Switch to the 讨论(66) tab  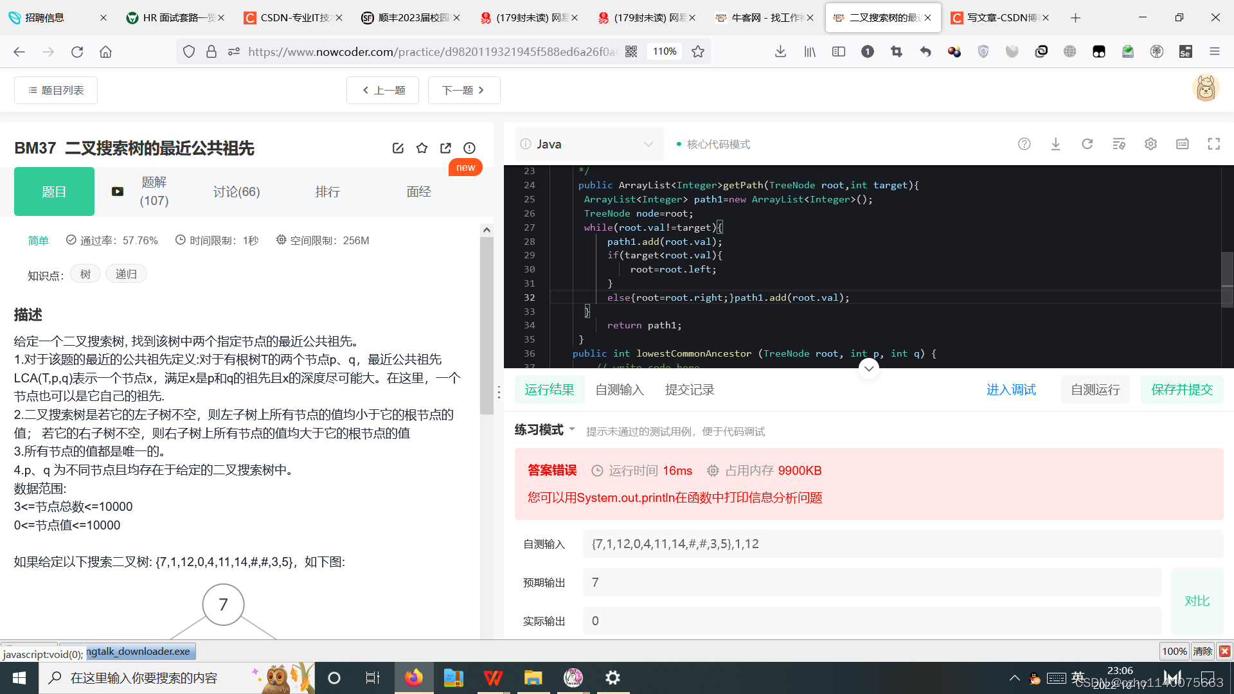tap(237, 191)
